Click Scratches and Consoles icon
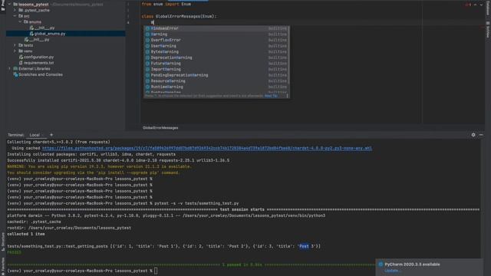 coord(15,74)
